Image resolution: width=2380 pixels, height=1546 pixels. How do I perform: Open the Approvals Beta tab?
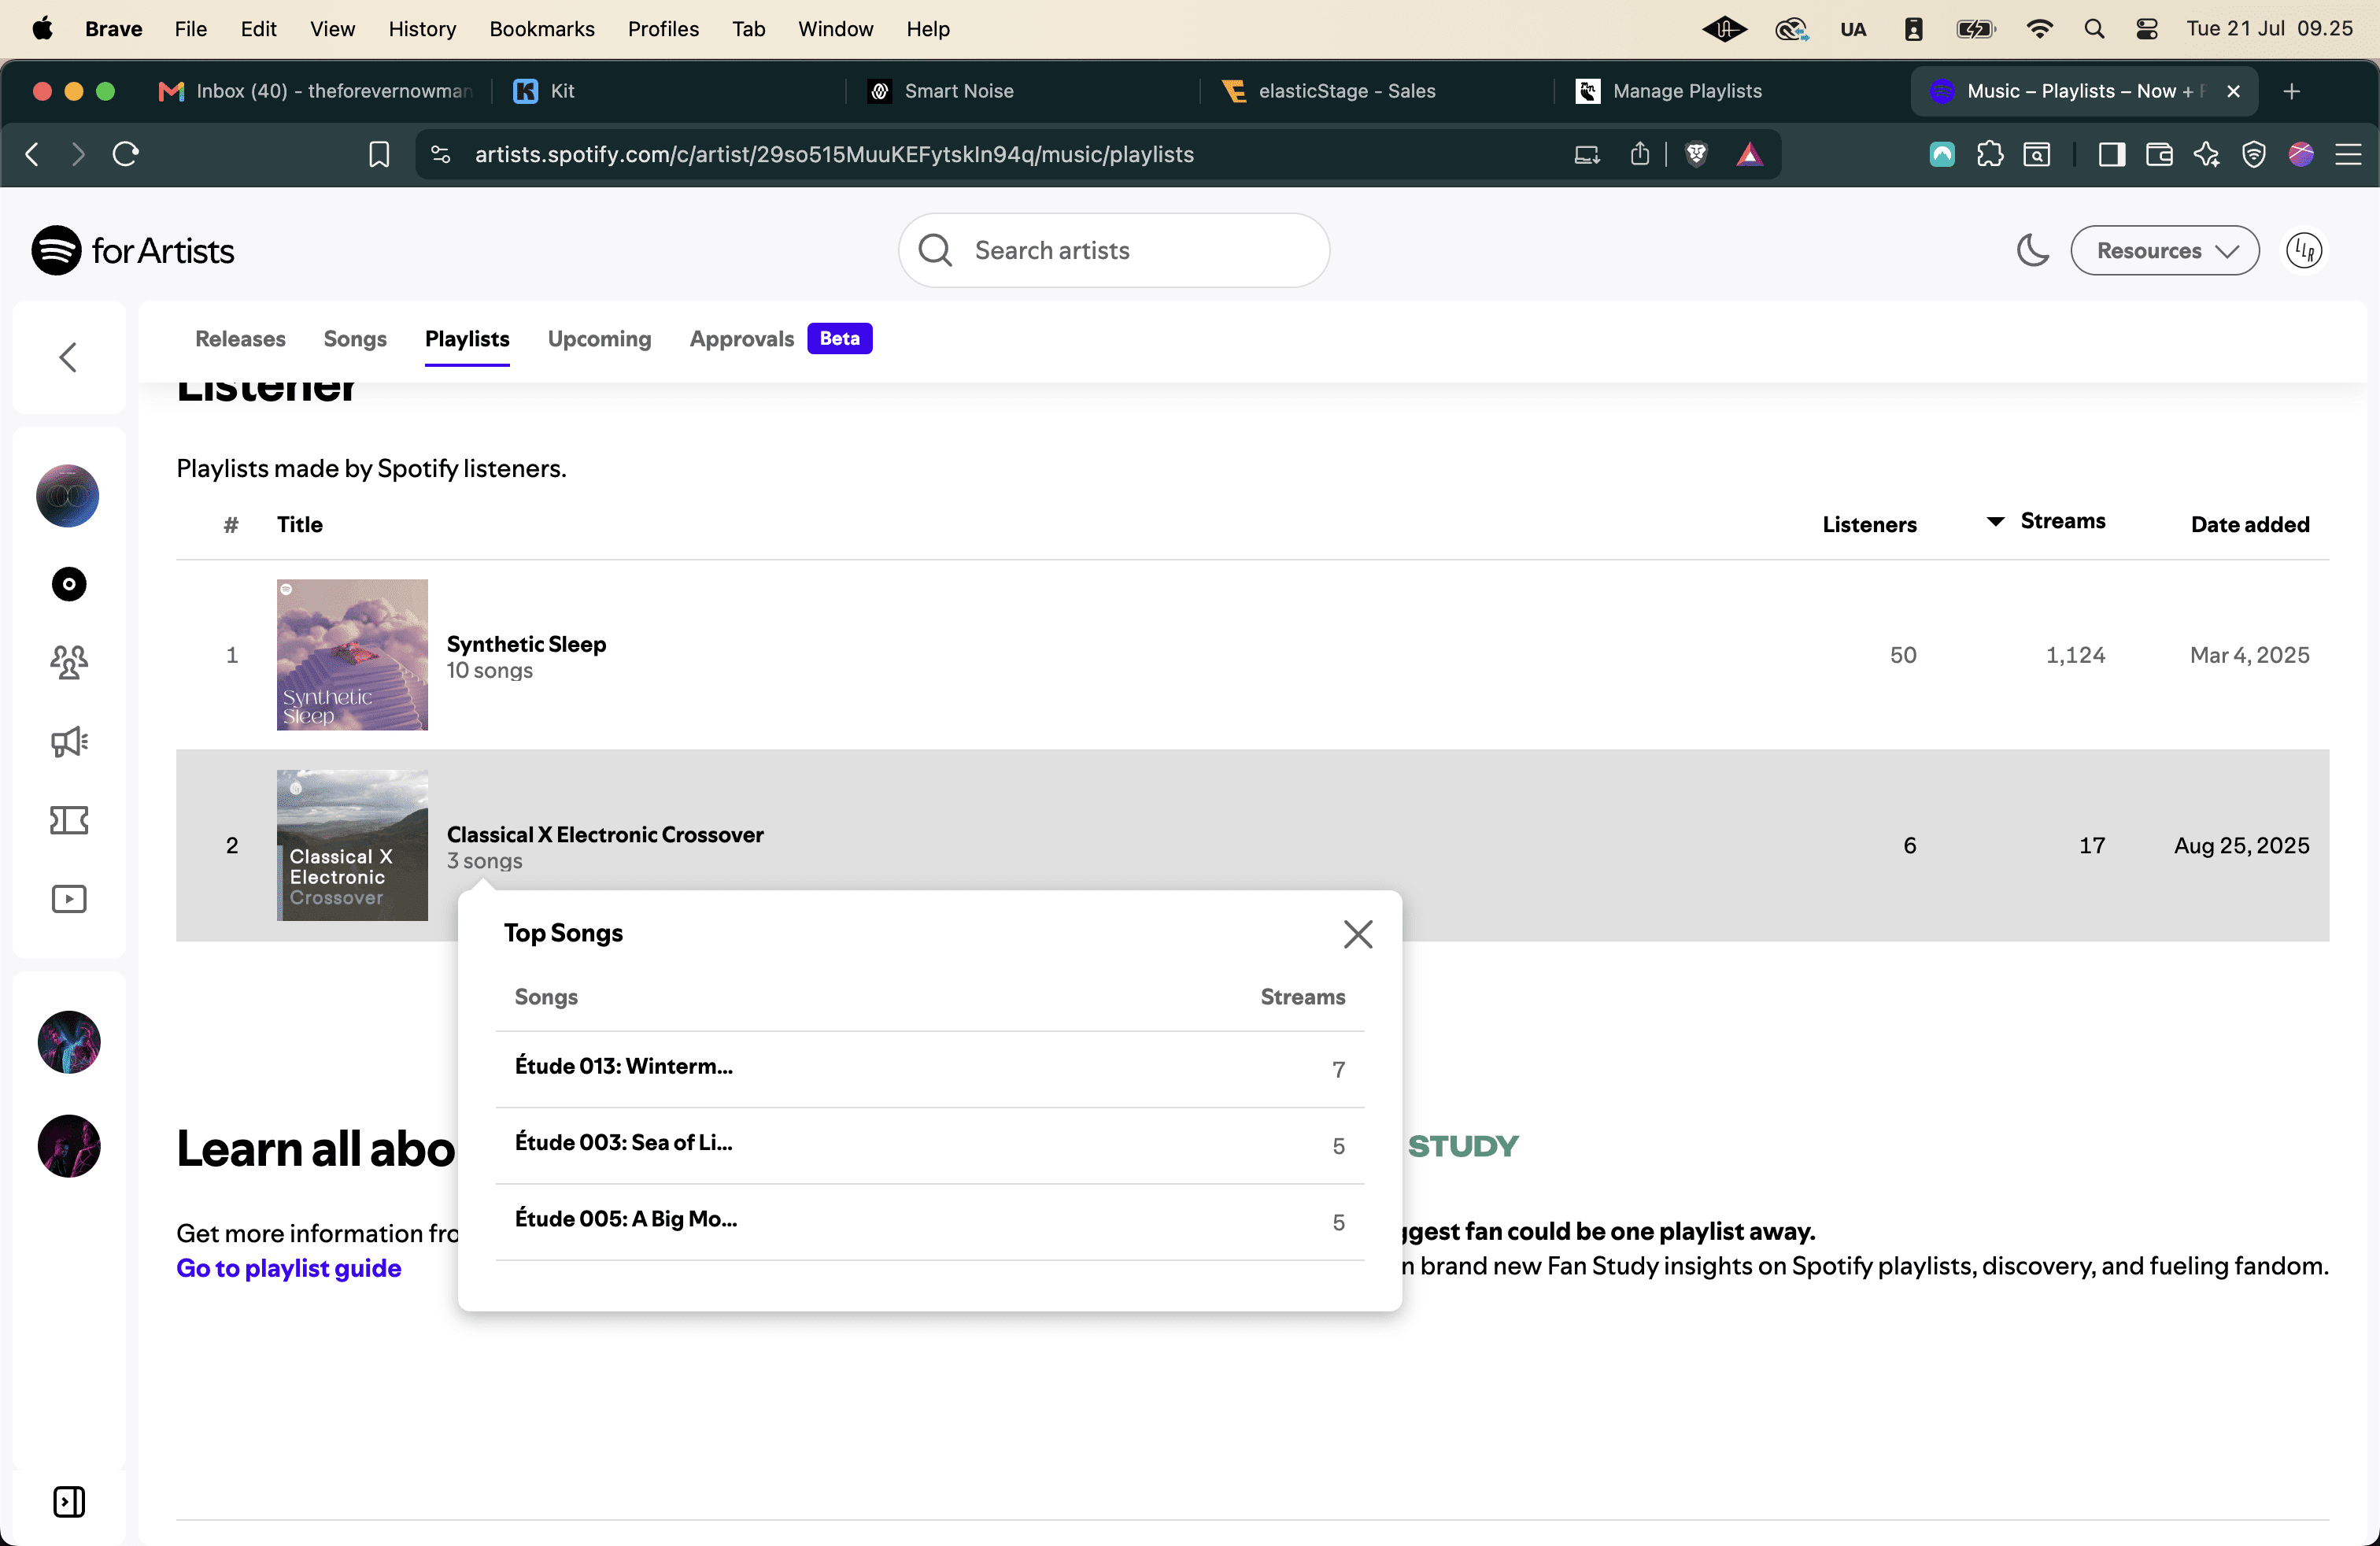click(780, 338)
